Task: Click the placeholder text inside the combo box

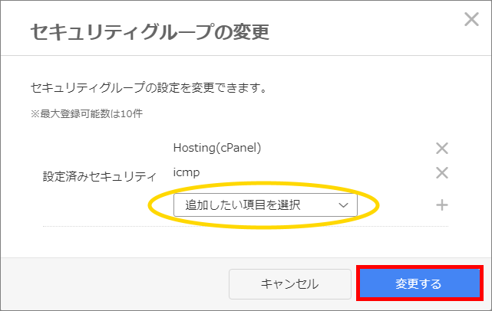Action: (243, 205)
